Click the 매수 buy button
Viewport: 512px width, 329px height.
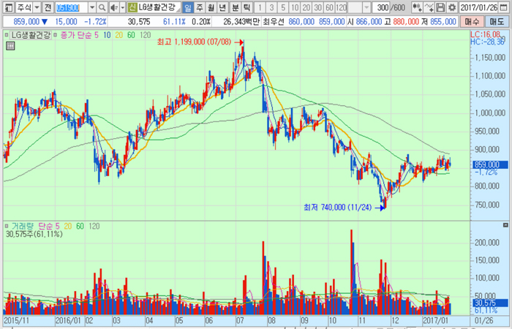[x=471, y=22]
